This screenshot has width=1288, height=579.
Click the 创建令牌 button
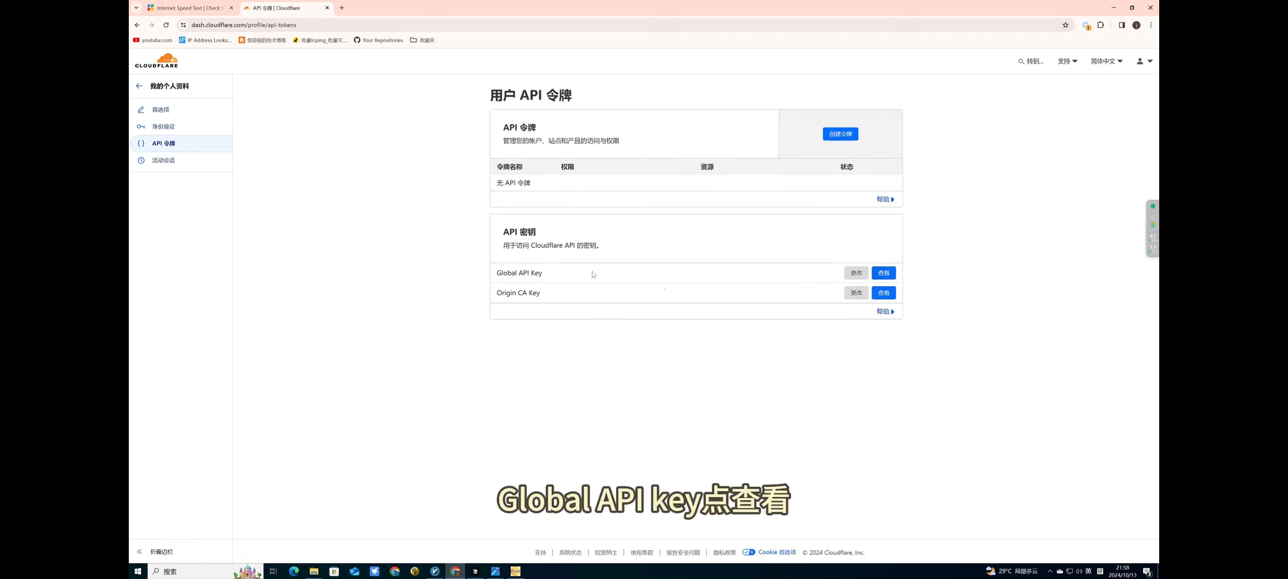(840, 134)
